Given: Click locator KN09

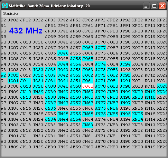Looking at the screenshot, I should 138,92.
